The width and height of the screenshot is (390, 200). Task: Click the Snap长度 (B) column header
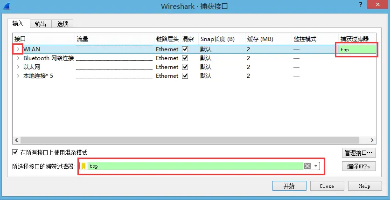222,39
